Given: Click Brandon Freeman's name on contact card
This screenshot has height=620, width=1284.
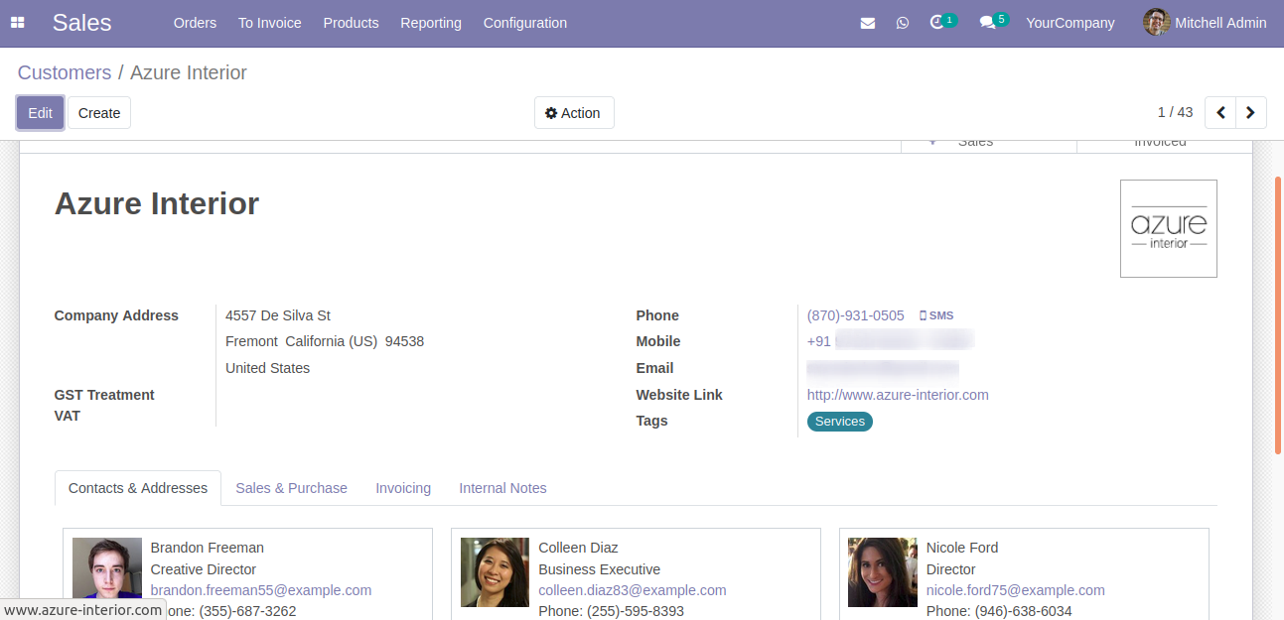Looking at the screenshot, I should [208, 548].
